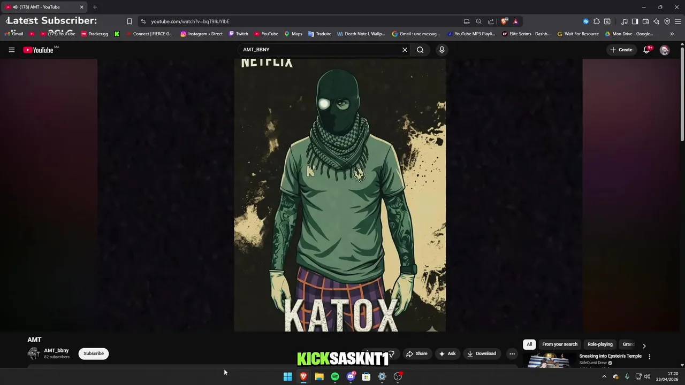Select the From your search chip
685x385 pixels.
[x=560, y=344]
